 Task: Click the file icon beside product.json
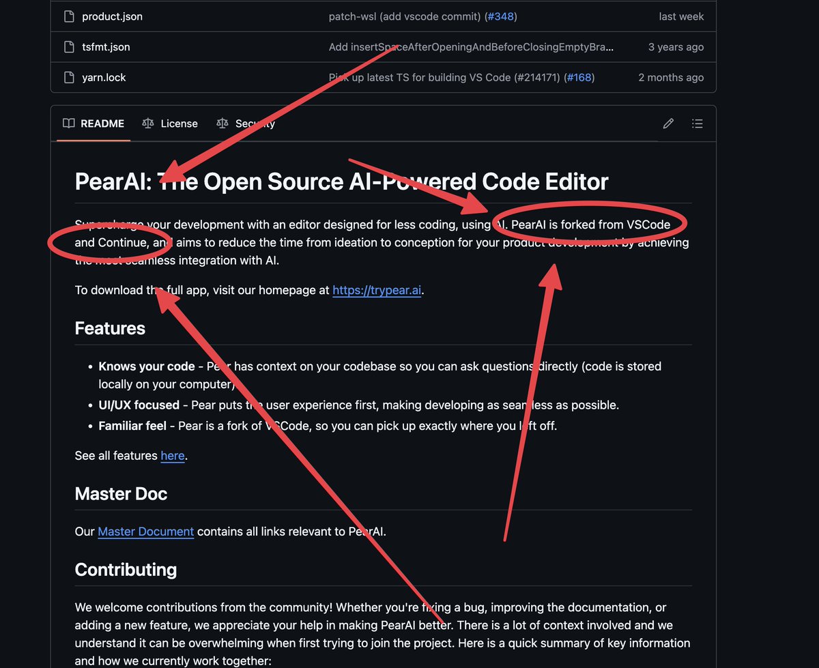pos(68,16)
